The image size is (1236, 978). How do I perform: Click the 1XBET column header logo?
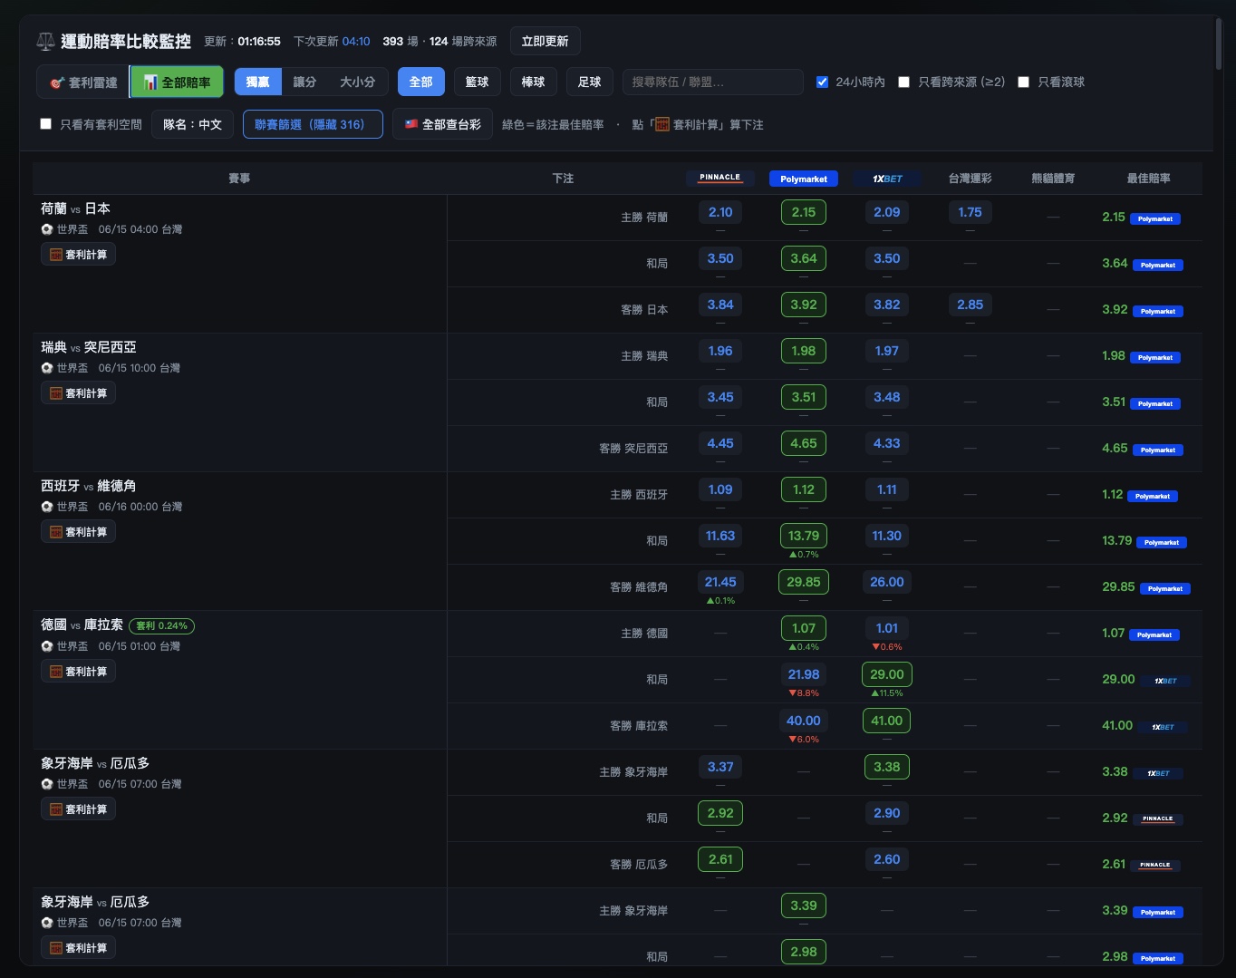[887, 179]
